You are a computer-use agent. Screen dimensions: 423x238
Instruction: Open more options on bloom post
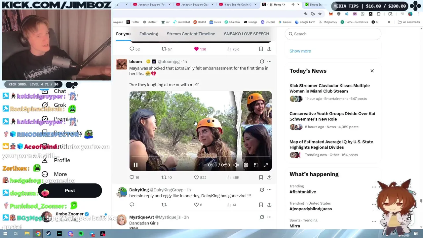tap(269, 61)
